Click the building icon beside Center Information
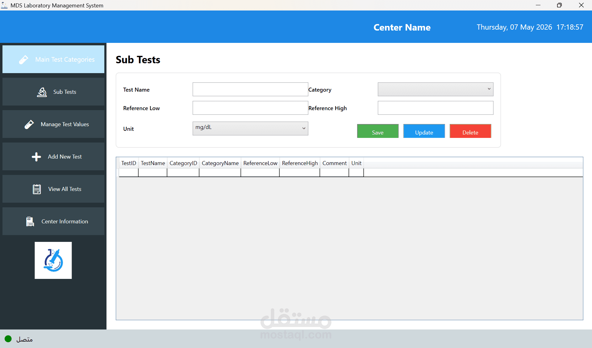The image size is (592, 348). tap(30, 222)
